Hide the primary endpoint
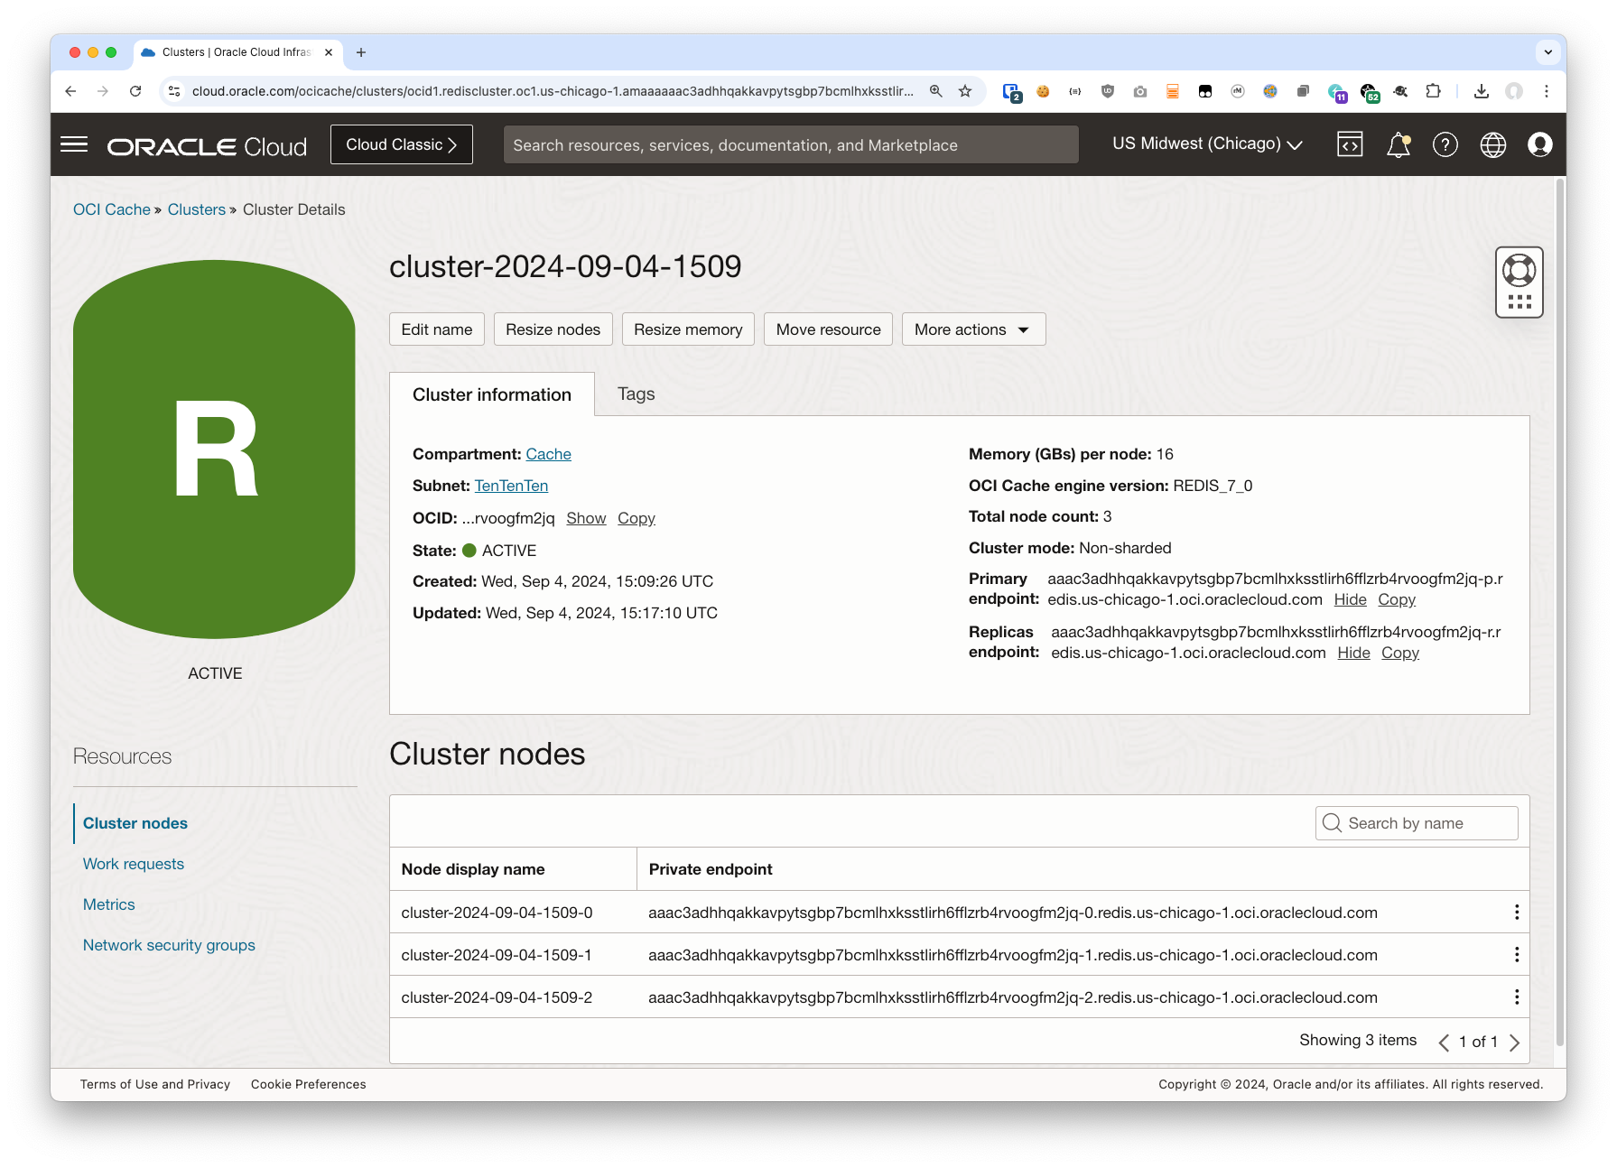Screen dimensions: 1617x1168 [x=1350, y=599]
